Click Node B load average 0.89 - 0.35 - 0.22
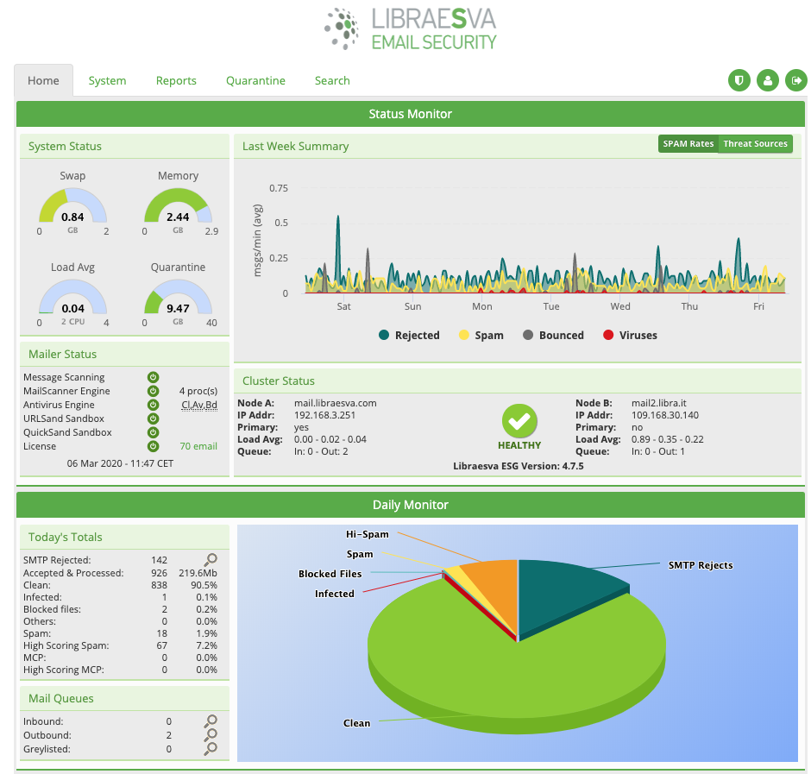 click(667, 439)
